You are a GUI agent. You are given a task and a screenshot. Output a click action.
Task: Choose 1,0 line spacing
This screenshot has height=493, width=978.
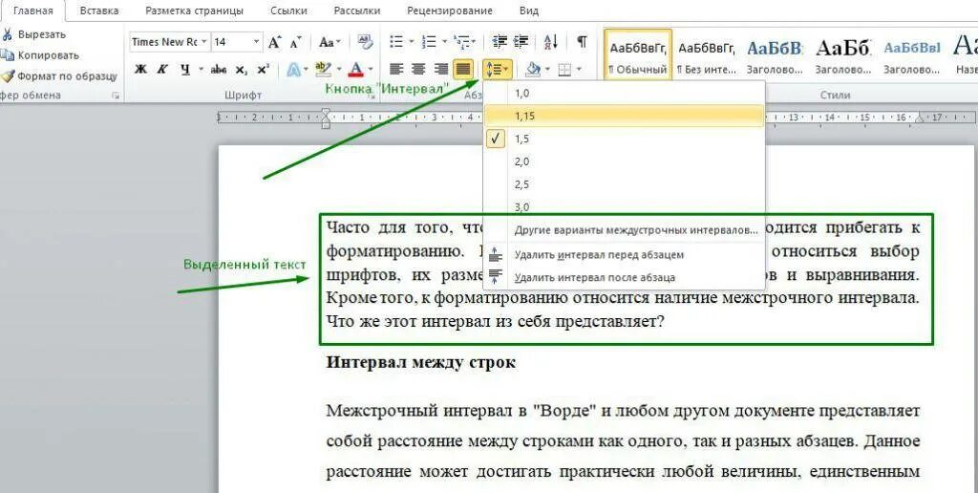pyautogui.click(x=624, y=93)
